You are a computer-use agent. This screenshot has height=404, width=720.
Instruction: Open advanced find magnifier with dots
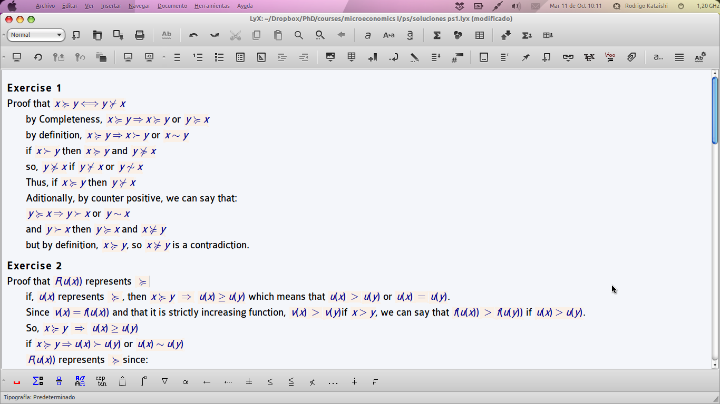[x=320, y=35]
